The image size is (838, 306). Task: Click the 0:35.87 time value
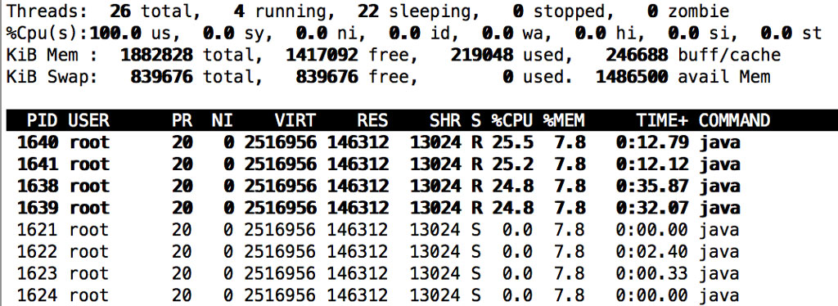click(652, 187)
